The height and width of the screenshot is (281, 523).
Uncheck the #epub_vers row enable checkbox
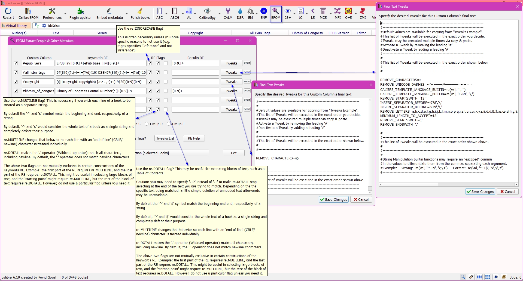tap(16, 63)
